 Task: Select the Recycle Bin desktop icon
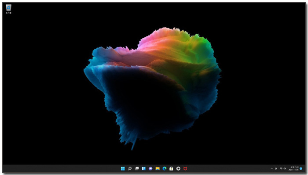click(8, 9)
